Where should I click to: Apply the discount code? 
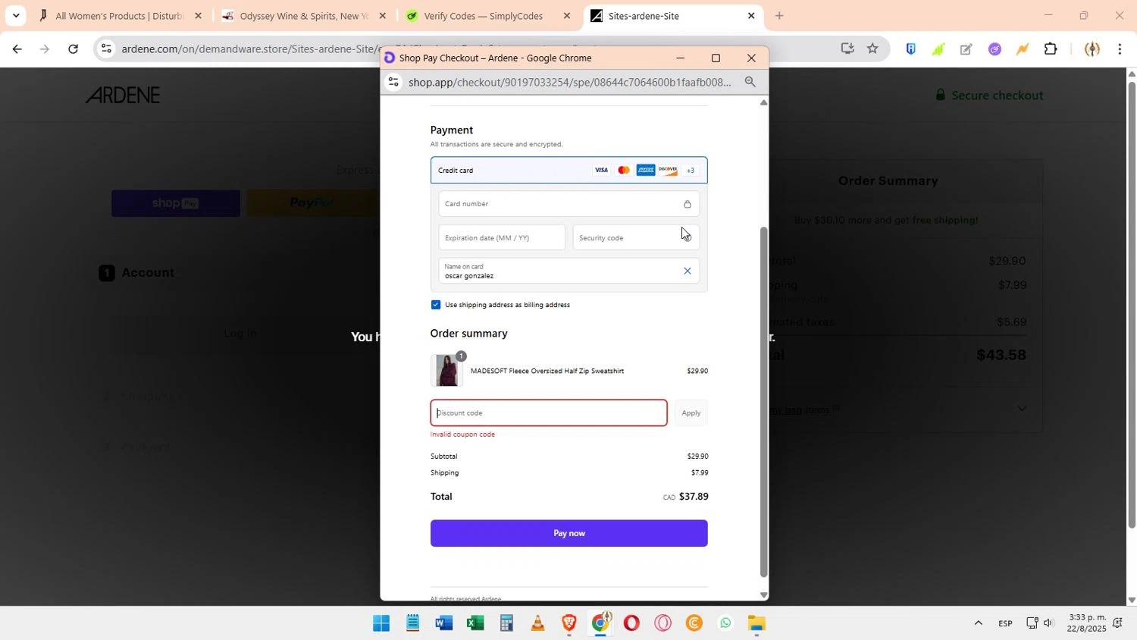pyautogui.click(x=691, y=413)
